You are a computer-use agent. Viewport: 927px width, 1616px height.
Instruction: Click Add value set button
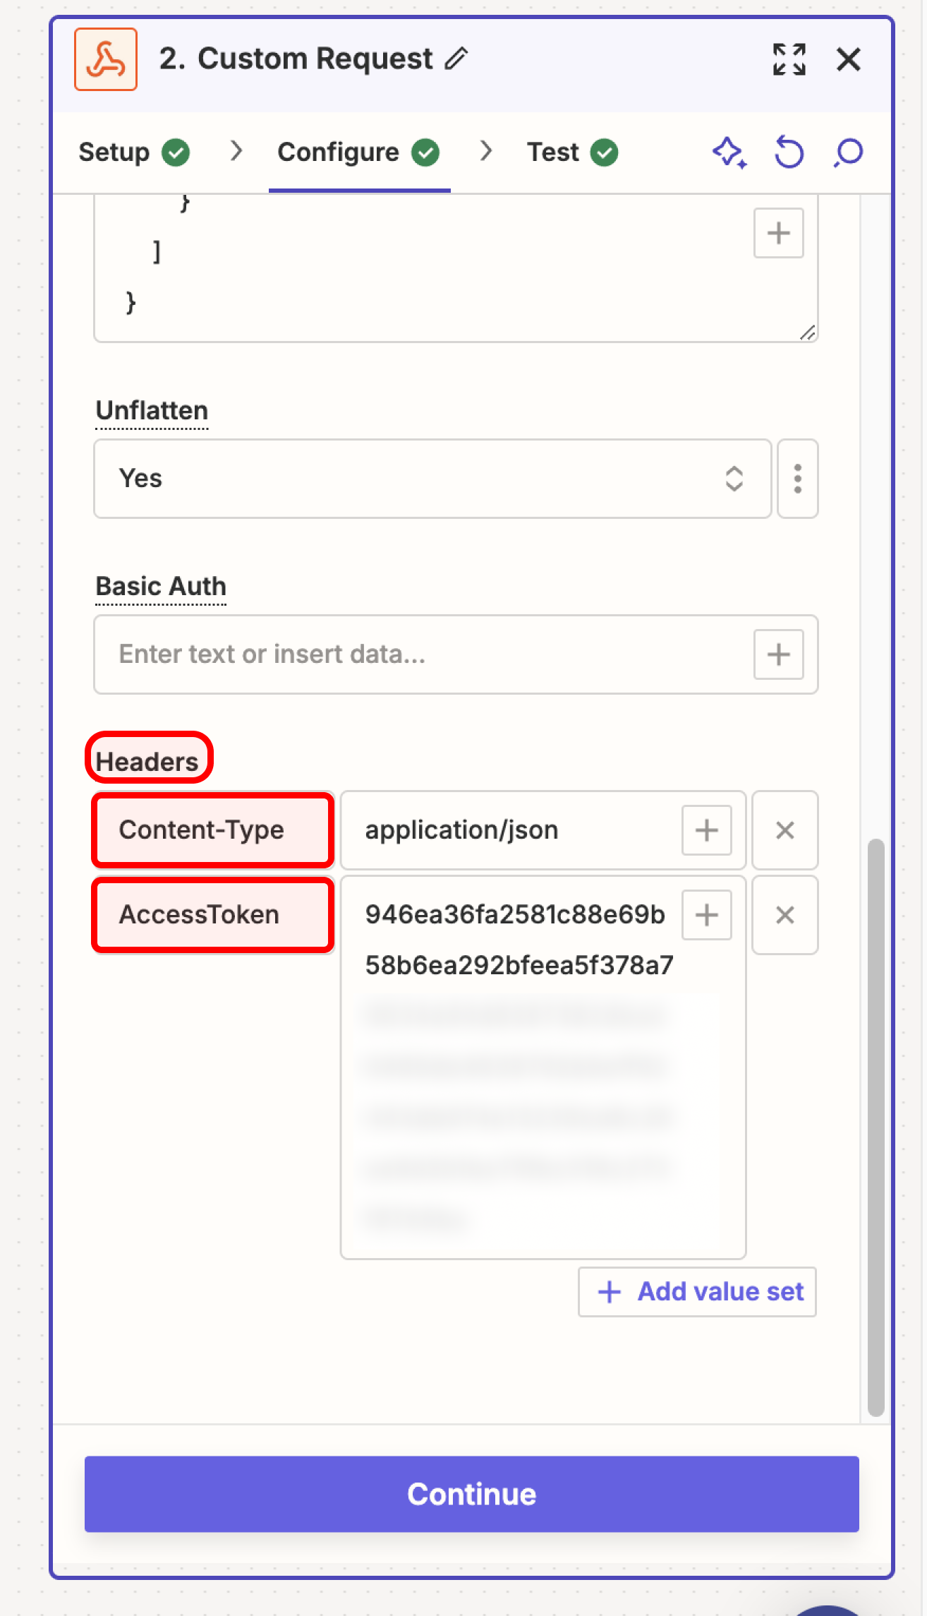point(697,1292)
